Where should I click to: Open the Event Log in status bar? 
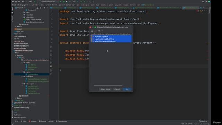[x=203, y=122]
